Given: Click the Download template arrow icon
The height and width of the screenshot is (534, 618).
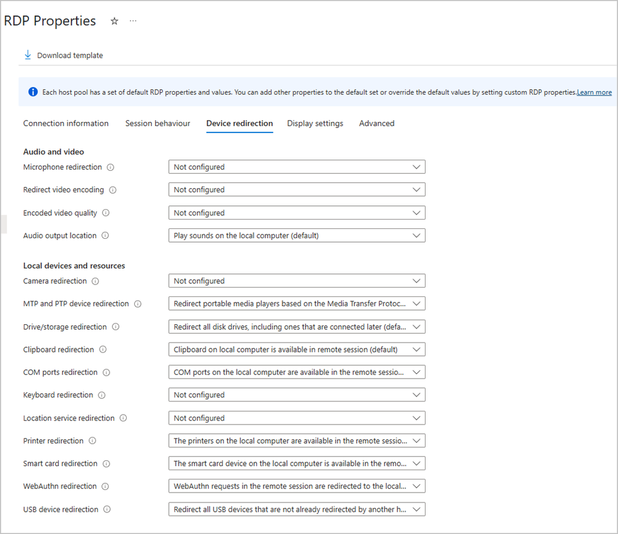Looking at the screenshot, I should [27, 55].
